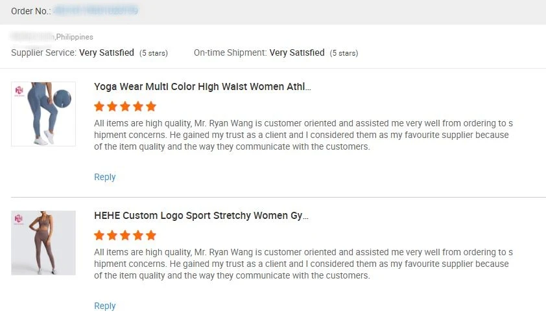Open HEHE Custom Logo Sport Stretchy title
Screen dimensions: 546x320
(x=201, y=215)
